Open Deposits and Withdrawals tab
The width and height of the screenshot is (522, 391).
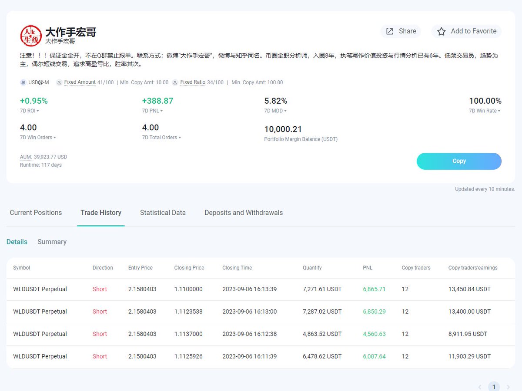[x=244, y=213]
